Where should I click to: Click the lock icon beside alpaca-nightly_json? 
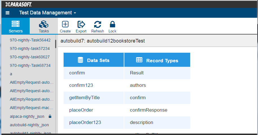50,116
